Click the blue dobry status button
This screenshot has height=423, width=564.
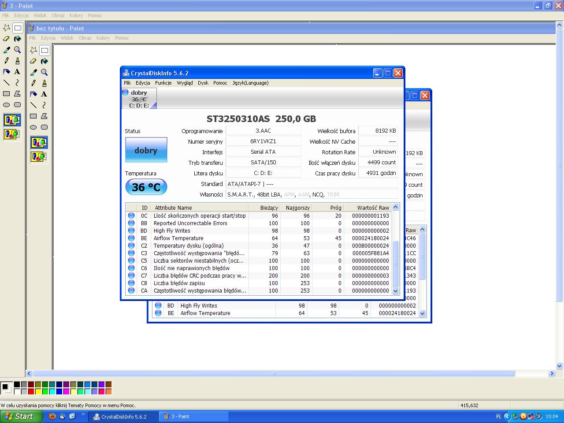146,150
